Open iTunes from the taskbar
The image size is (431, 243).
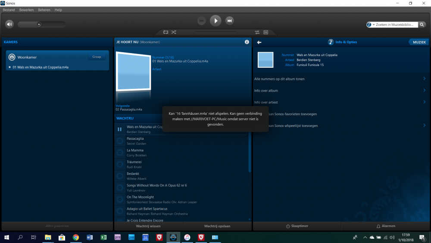tap(187, 237)
